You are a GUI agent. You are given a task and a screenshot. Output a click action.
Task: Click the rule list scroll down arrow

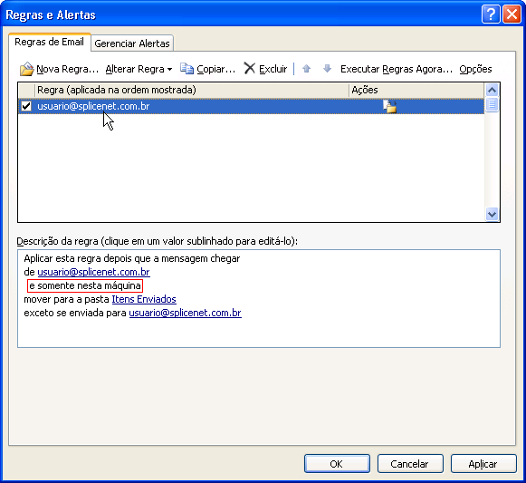coord(492,214)
